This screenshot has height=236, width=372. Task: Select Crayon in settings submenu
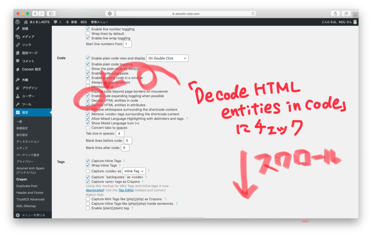pos(21,179)
